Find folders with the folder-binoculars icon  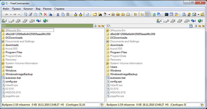pyautogui.click(x=100, y=14)
